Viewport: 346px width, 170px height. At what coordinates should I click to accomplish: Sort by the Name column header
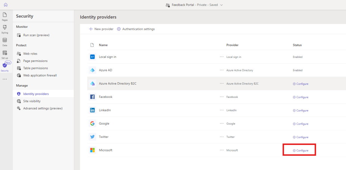[x=103, y=45]
